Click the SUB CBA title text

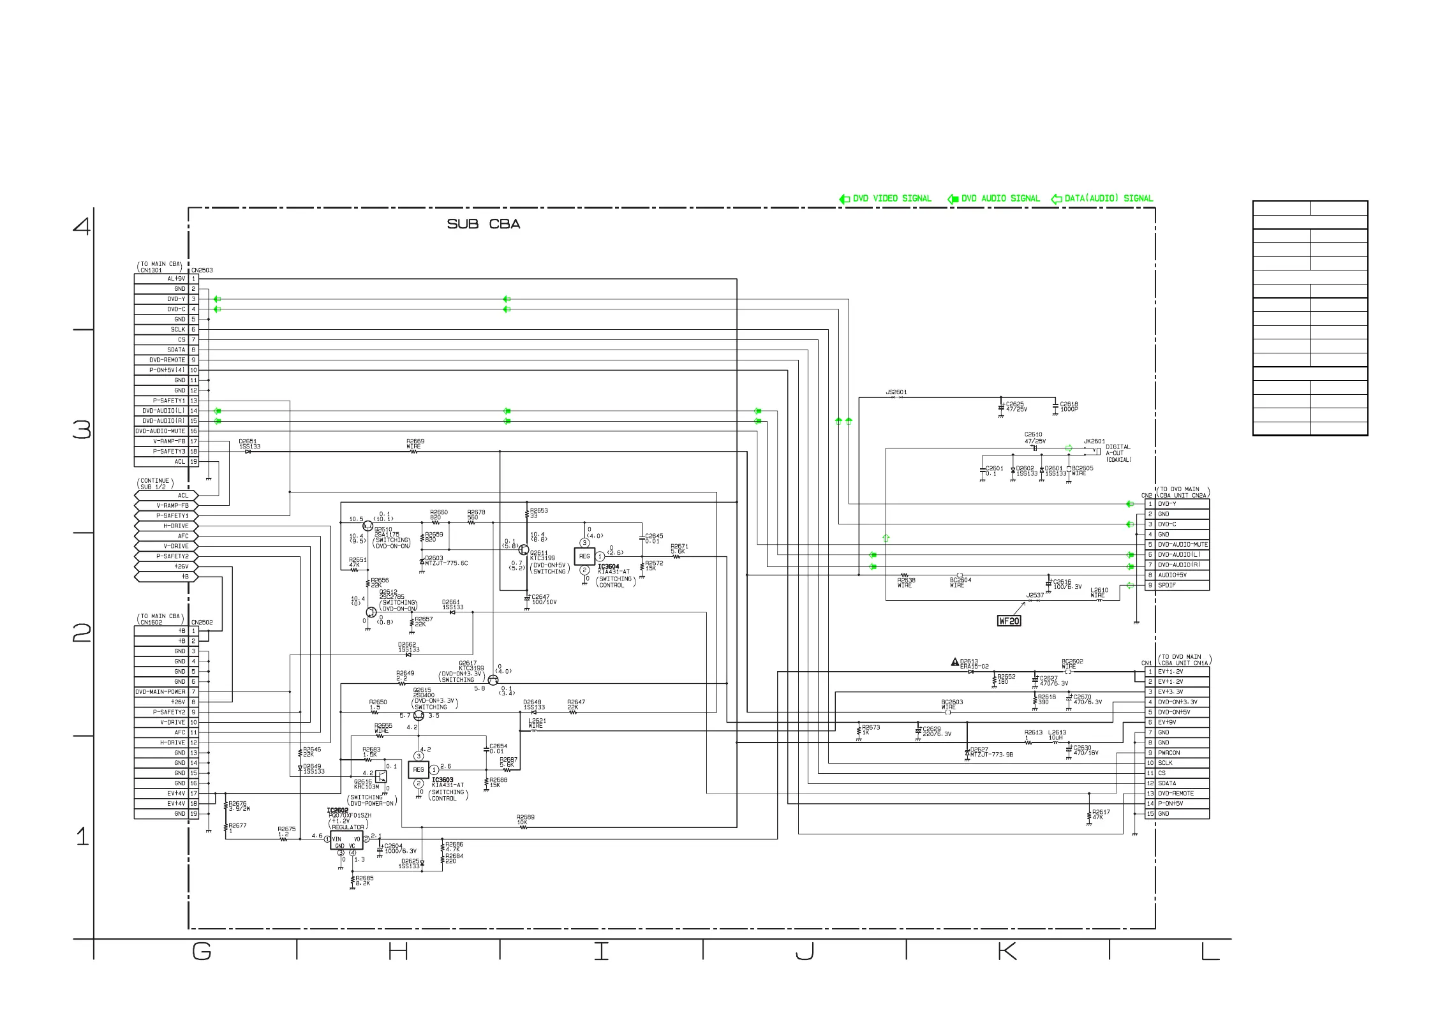[483, 225]
